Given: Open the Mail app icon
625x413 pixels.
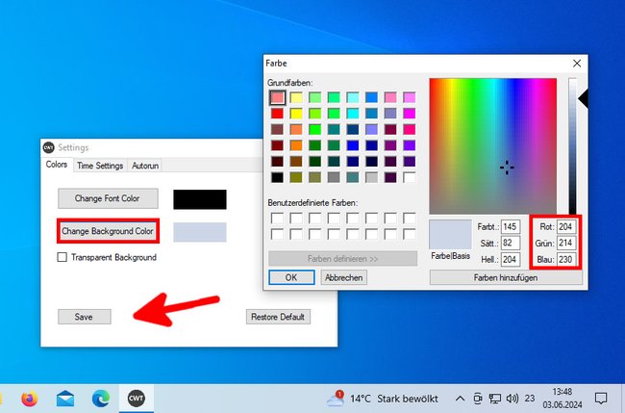Looking at the screenshot, I should click(x=65, y=399).
